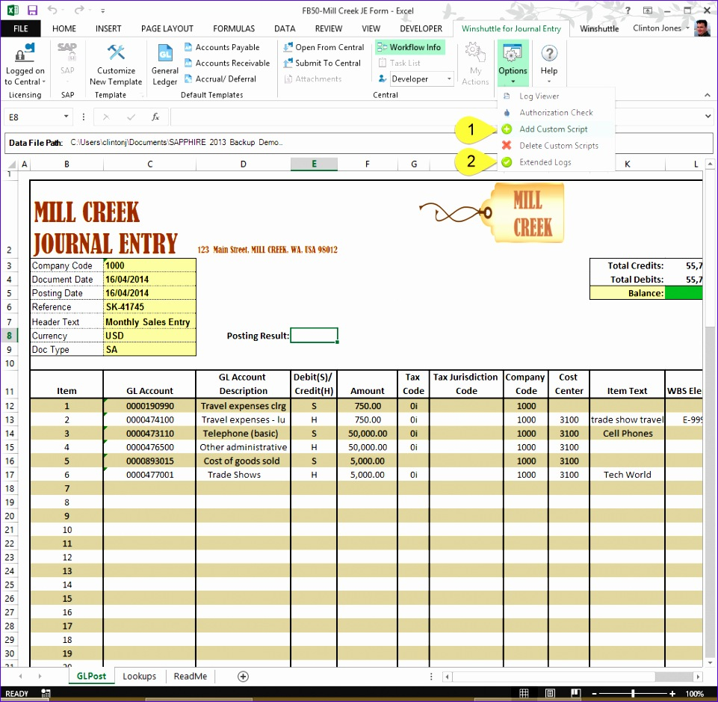The width and height of the screenshot is (718, 702).
Task: Open Customize New Template tool
Action: (116, 65)
